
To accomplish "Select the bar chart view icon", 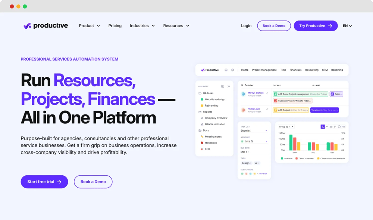I will click(323, 126).
